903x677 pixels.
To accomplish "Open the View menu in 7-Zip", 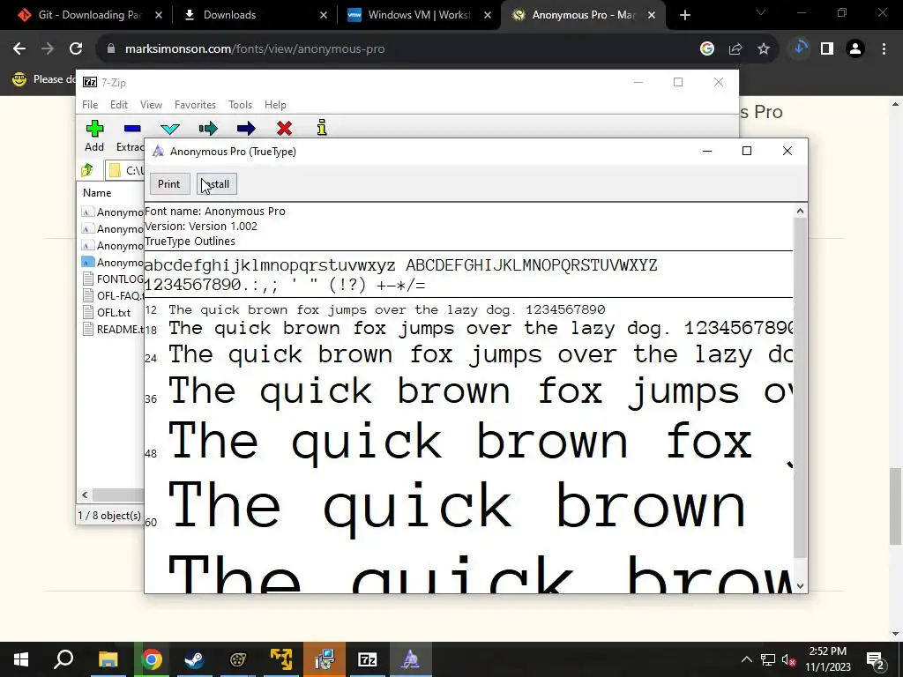I will (151, 105).
